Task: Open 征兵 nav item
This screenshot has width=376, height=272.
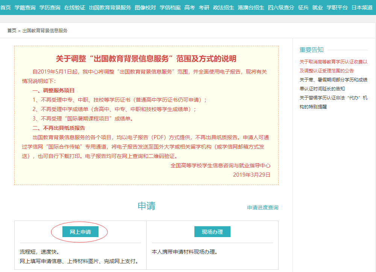Action: pyautogui.click(x=303, y=8)
